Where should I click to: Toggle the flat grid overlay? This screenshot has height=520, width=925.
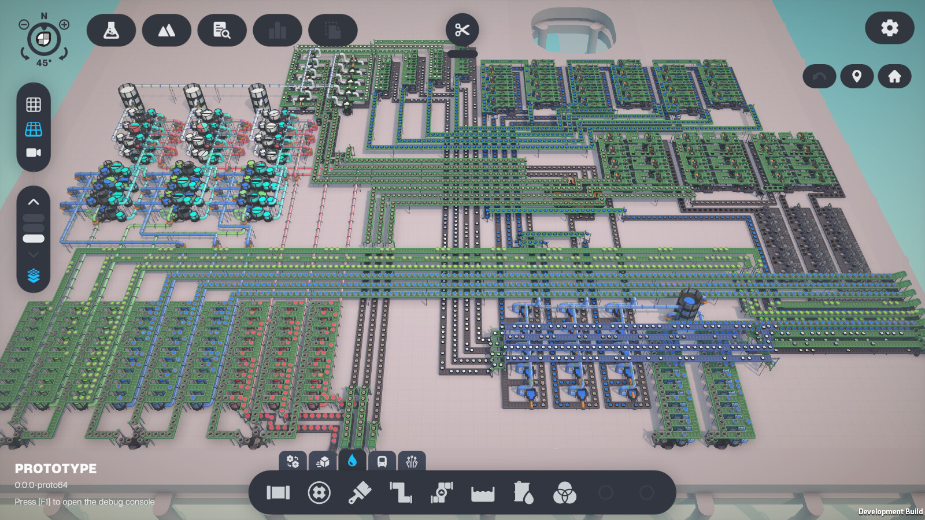34,105
